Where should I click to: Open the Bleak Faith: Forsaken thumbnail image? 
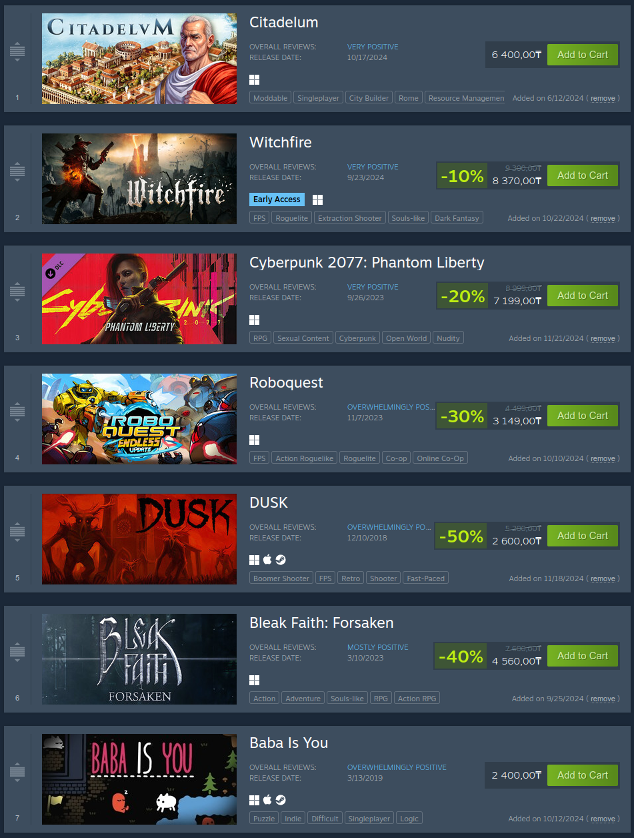tap(139, 659)
